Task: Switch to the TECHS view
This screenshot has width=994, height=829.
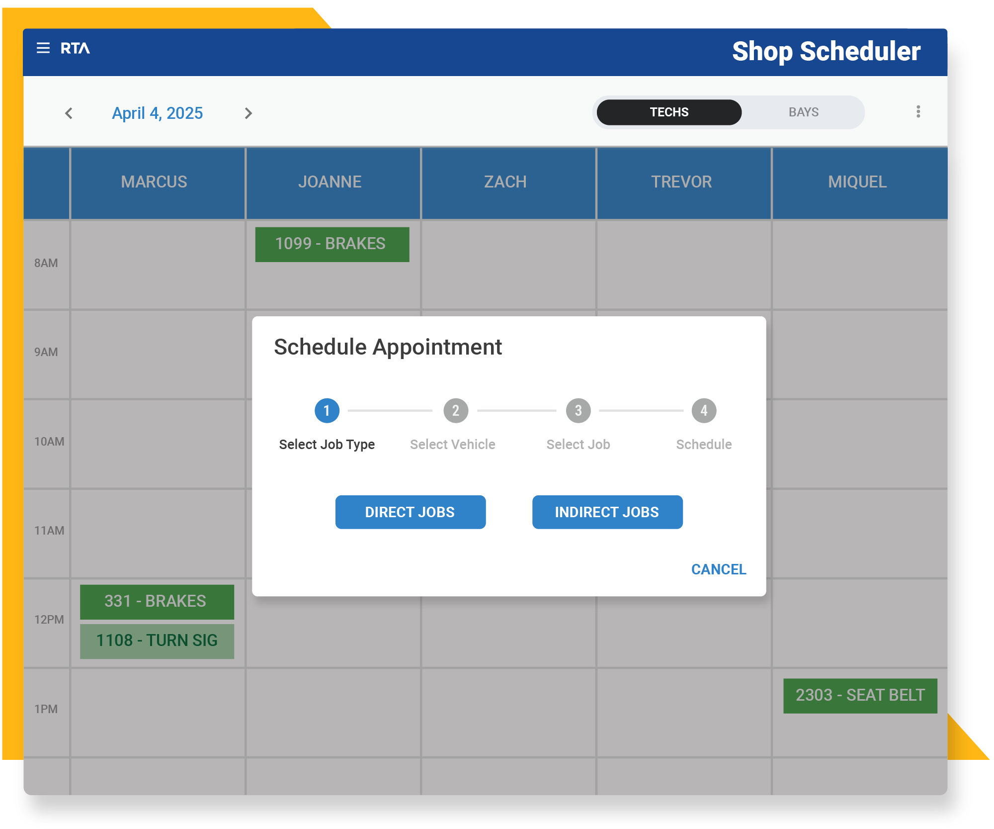Action: pyautogui.click(x=668, y=111)
